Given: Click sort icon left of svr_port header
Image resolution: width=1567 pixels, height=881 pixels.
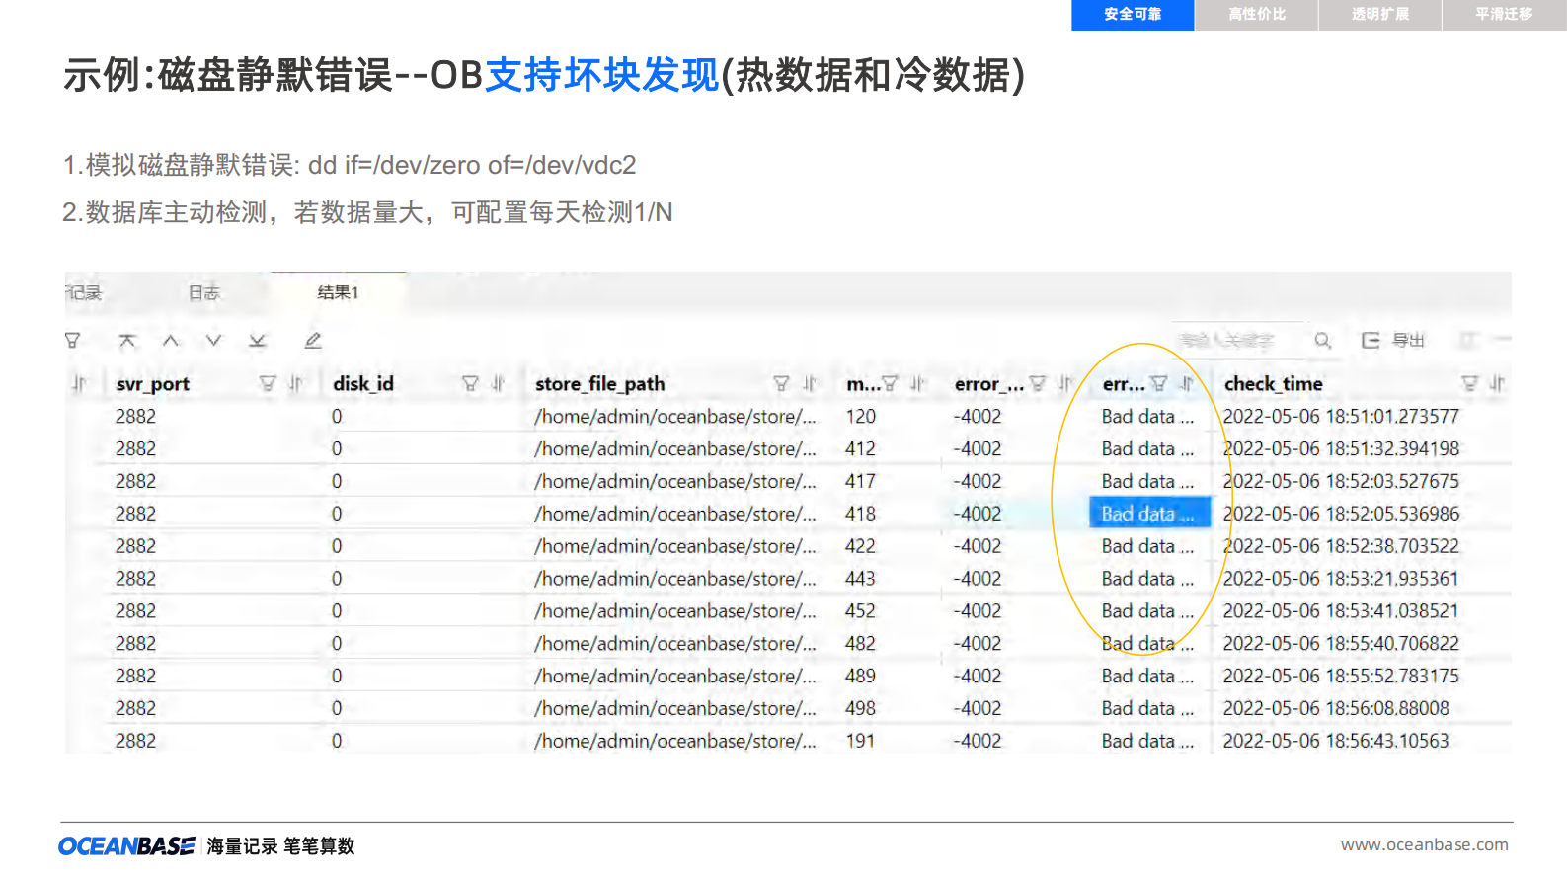Looking at the screenshot, I should pos(80,383).
